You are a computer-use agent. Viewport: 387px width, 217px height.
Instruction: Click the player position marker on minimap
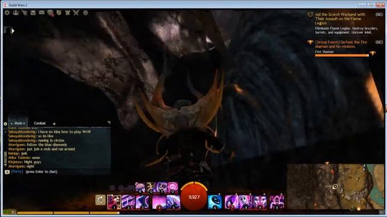tap(335, 186)
